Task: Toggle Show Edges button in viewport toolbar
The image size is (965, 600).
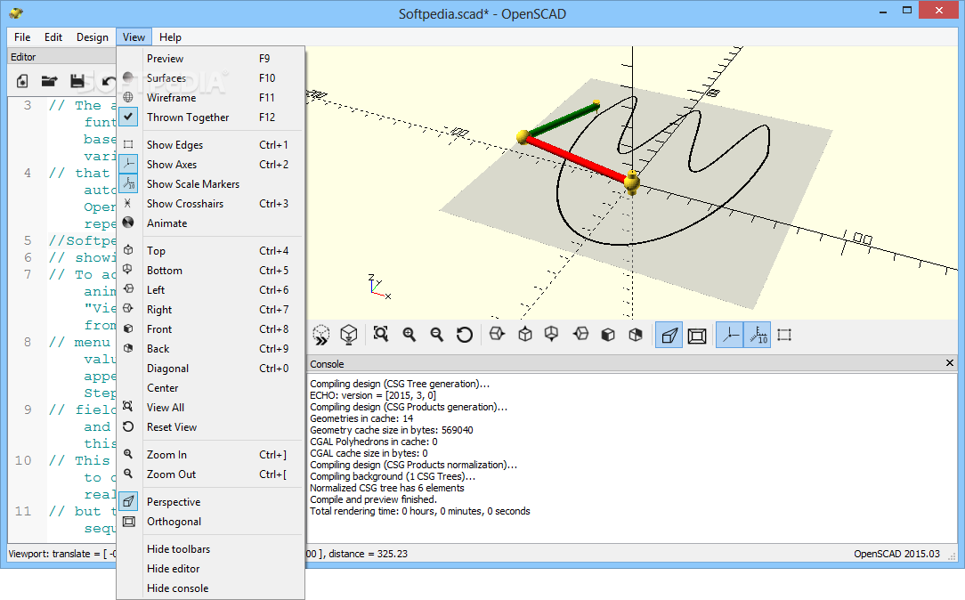Action: pyautogui.click(x=784, y=336)
